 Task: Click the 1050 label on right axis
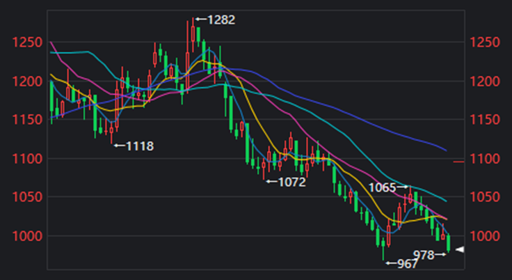point(486,198)
